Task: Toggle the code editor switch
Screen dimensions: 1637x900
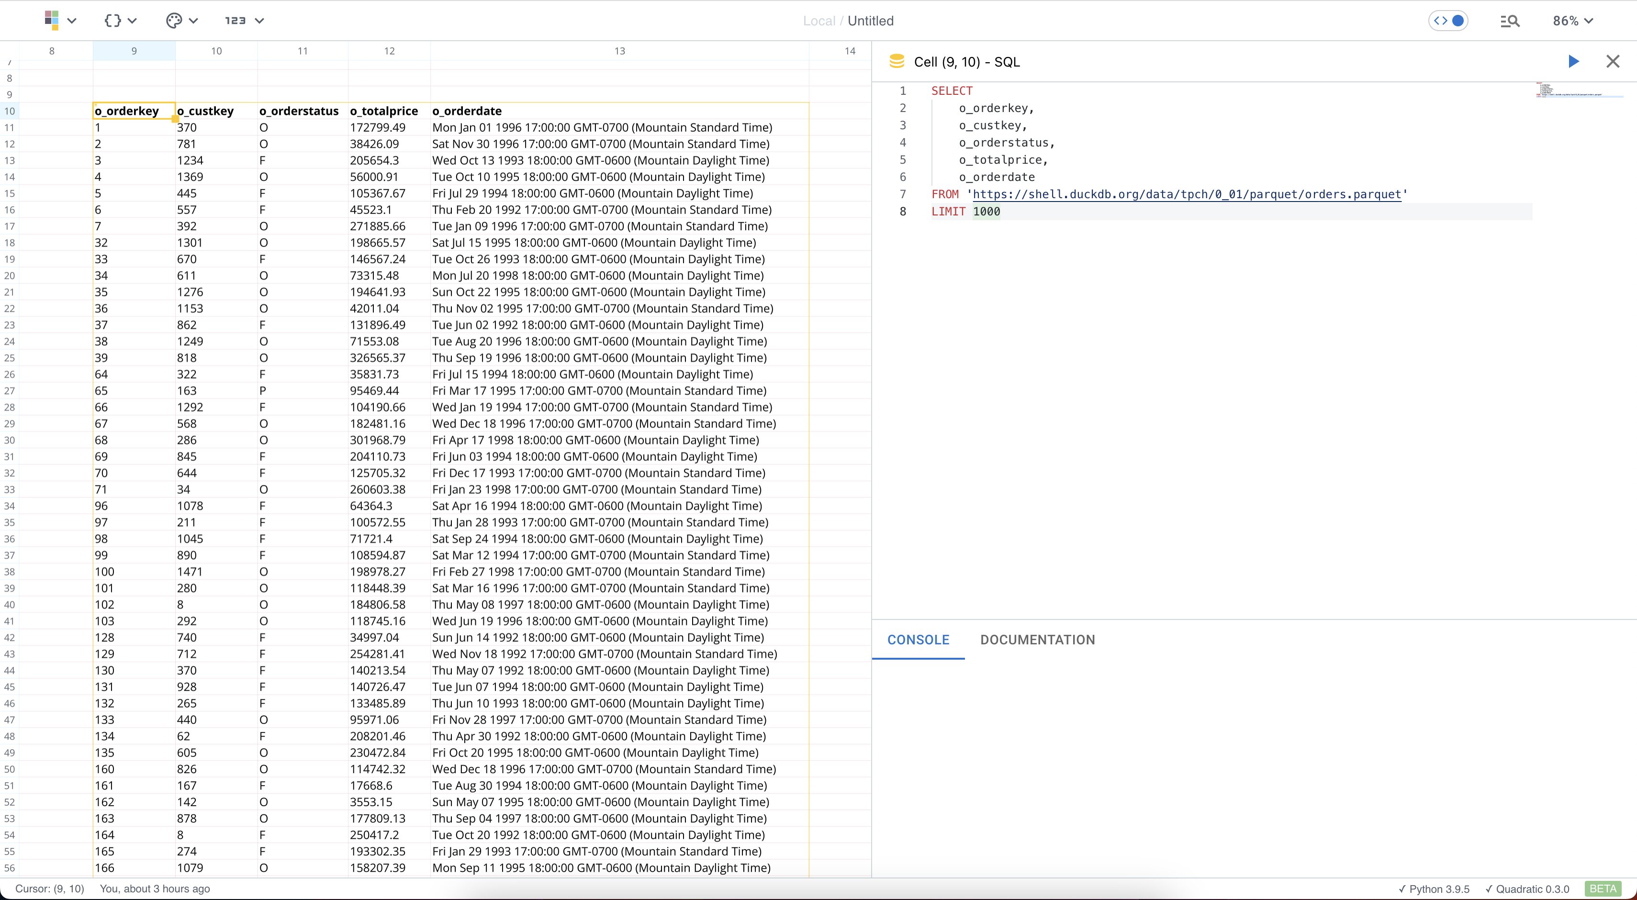Action: pos(1448,20)
